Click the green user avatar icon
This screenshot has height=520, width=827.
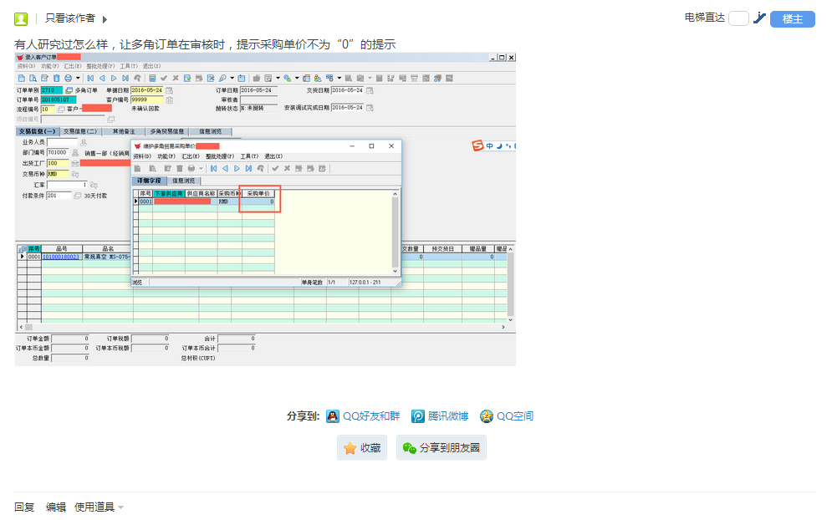pyautogui.click(x=21, y=18)
